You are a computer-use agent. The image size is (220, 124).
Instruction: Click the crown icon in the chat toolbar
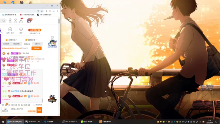click(12, 105)
